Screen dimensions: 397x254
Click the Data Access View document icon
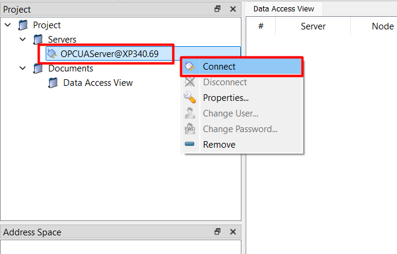click(53, 83)
